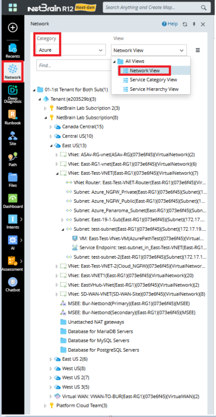Expand VNet: East-RG1-vnet node
This screenshot has height=417, width=216.
tap(57, 164)
